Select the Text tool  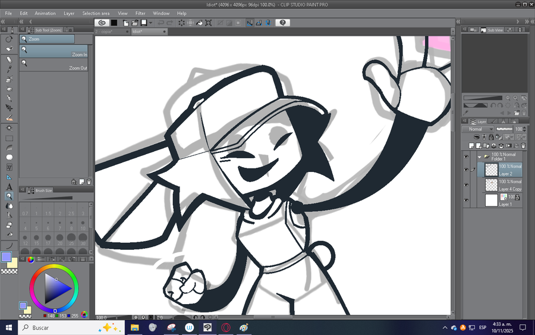tap(9, 187)
